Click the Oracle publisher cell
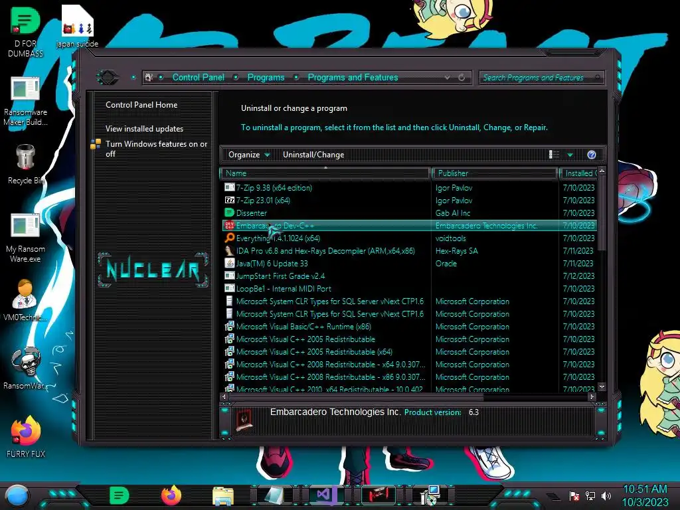680x510 pixels. [446, 263]
